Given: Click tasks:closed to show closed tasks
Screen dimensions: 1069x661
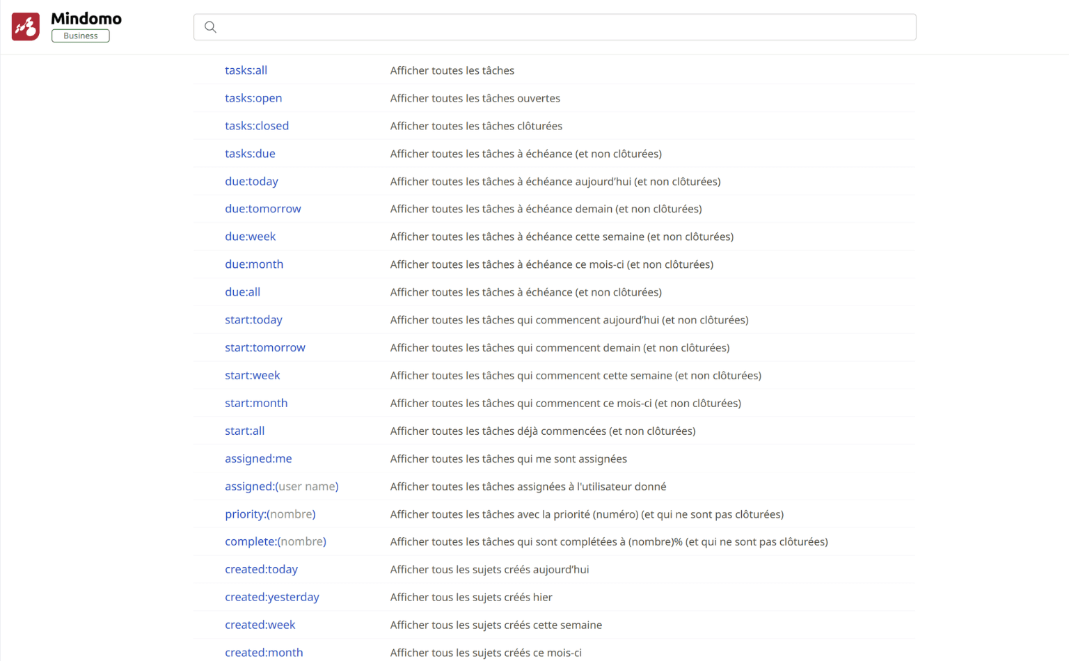Looking at the screenshot, I should tap(257, 126).
